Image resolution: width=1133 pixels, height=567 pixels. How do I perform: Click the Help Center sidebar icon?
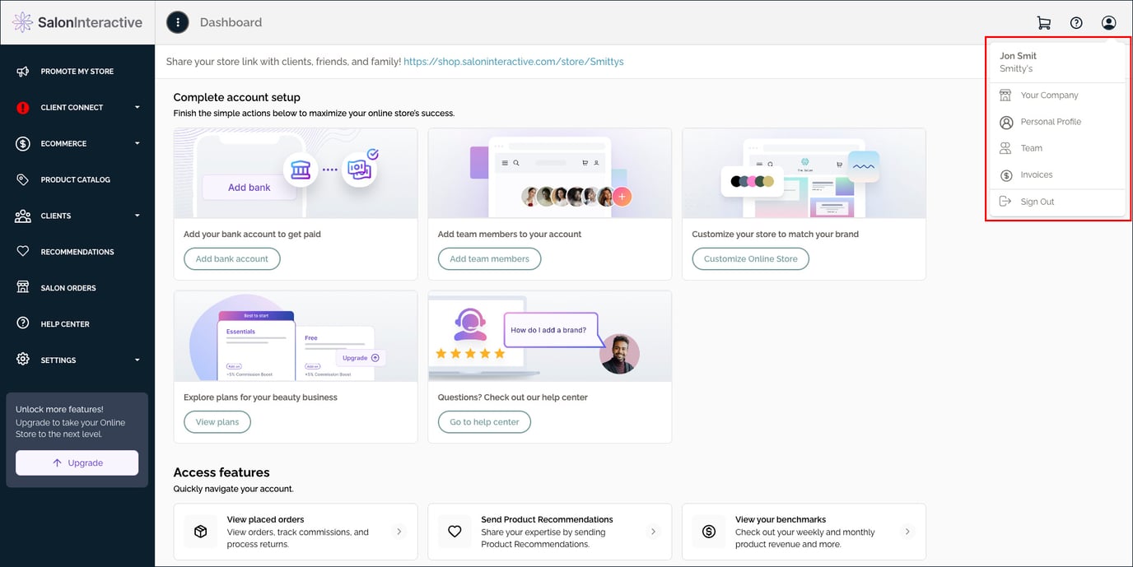[x=23, y=323]
